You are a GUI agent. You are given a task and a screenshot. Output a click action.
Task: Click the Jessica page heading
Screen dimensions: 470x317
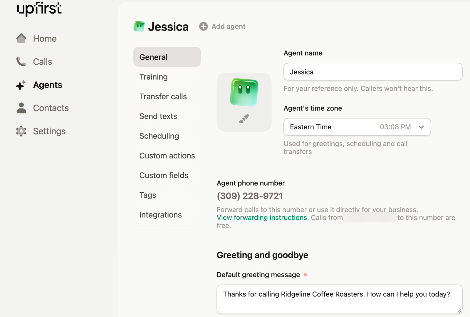[168, 27]
